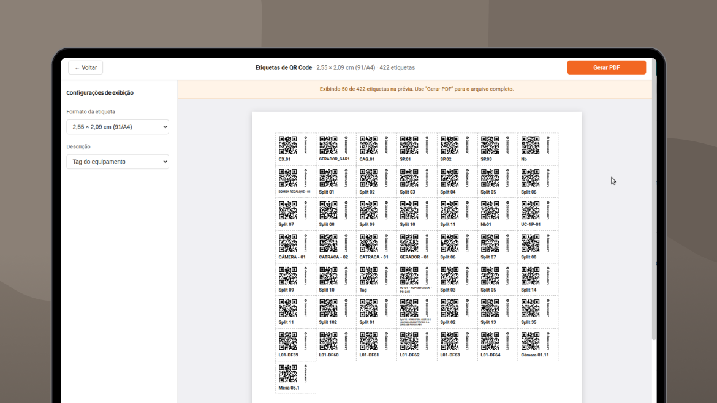Click the L01-DF59 label text

(x=288, y=355)
